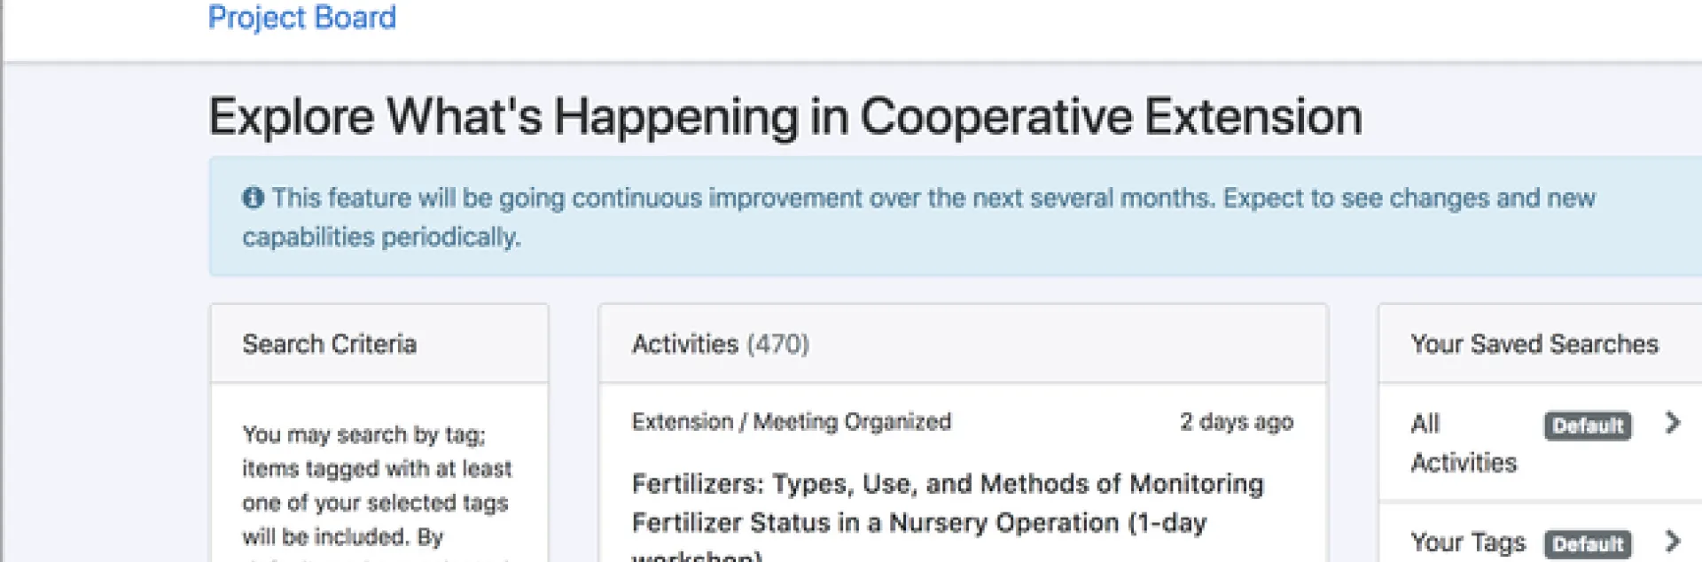Open the Project Board link
The image size is (1702, 562).
coord(301,18)
